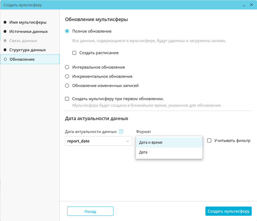Image resolution: width=257 pixels, height=221 pixels.
Task: Click the help icon beside Дата актуальности данных
Action: 121,132
